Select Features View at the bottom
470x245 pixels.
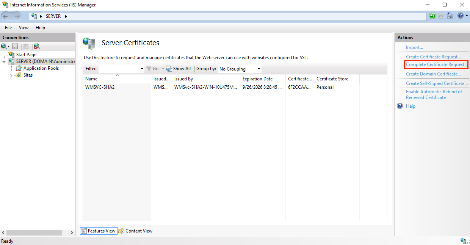98,231
